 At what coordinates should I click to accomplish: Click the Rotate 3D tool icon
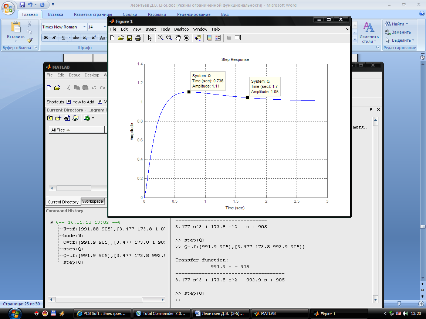click(x=187, y=38)
